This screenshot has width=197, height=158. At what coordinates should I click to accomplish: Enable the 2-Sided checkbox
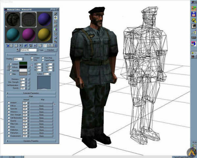(x=32, y=58)
